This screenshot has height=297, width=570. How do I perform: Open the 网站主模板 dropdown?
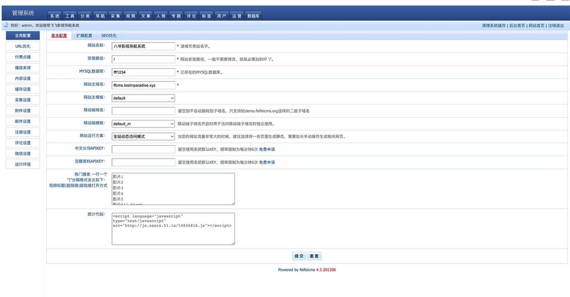pos(143,98)
